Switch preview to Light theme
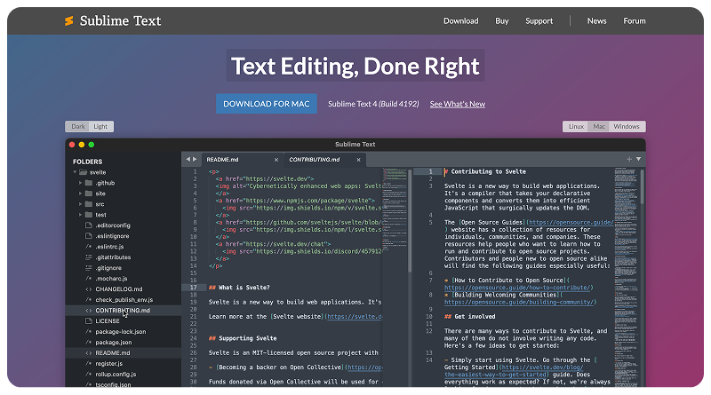The height and width of the screenshot is (395, 711). tap(100, 126)
